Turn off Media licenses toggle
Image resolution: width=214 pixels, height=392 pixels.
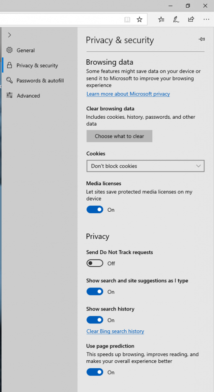point(95,209)
